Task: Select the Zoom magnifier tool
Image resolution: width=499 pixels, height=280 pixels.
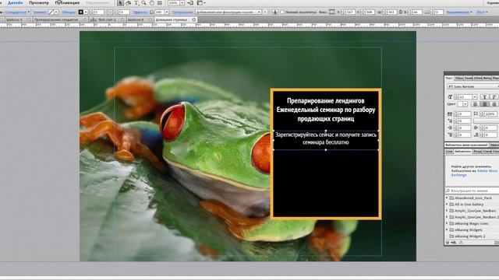Action: [143, 3]
